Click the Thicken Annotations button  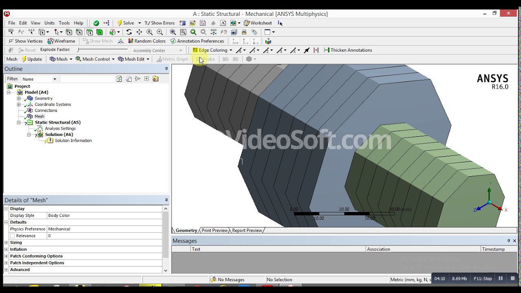[x=348, y=50]
